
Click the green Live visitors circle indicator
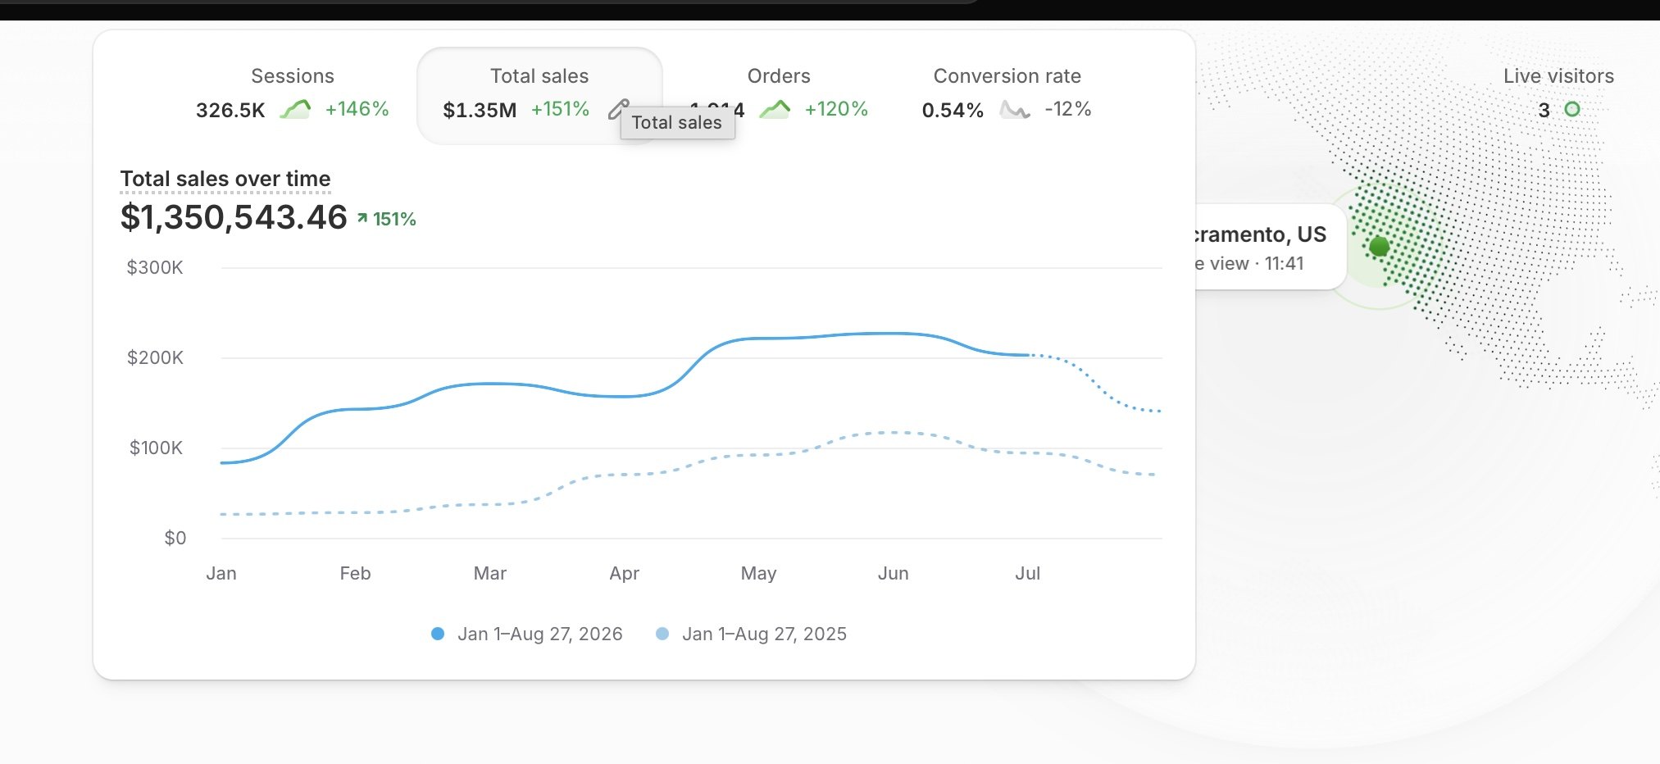point(1571,109)
